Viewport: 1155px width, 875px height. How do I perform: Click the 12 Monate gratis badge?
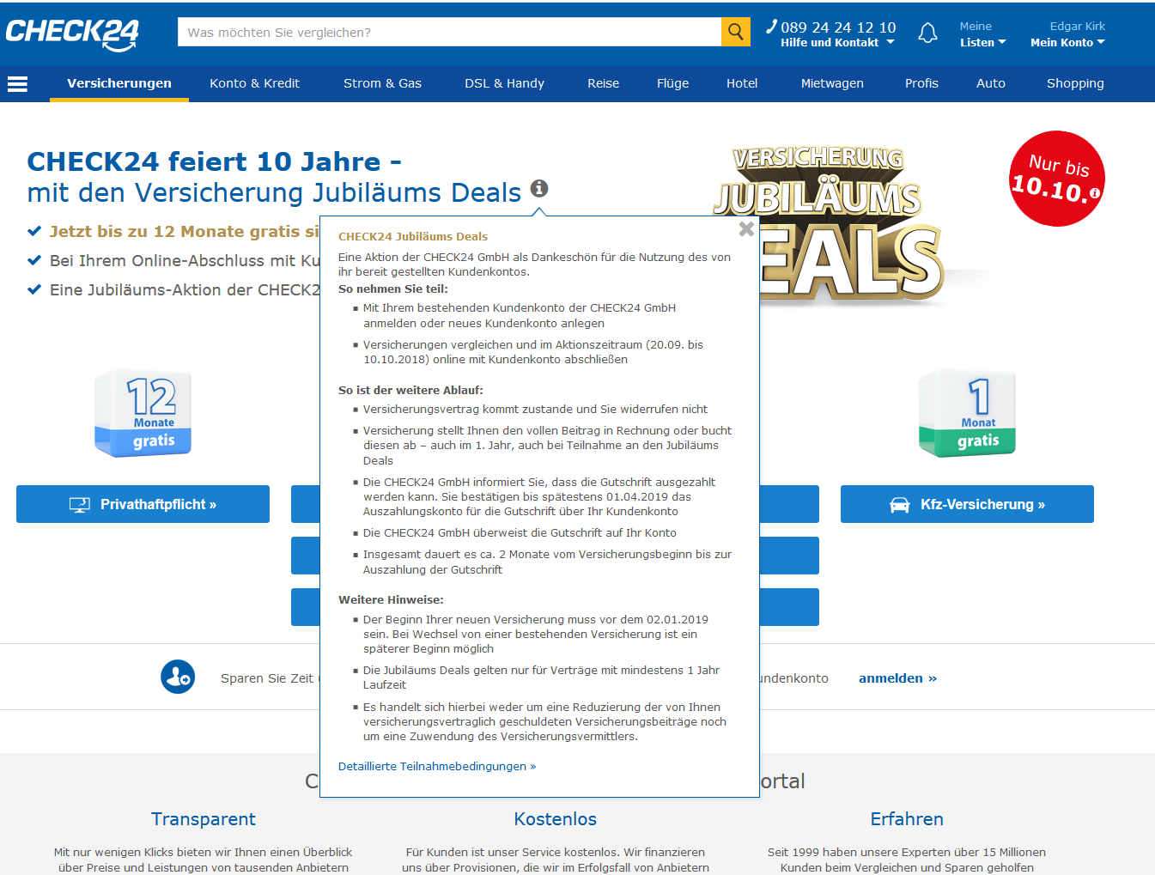click(143, 413)
